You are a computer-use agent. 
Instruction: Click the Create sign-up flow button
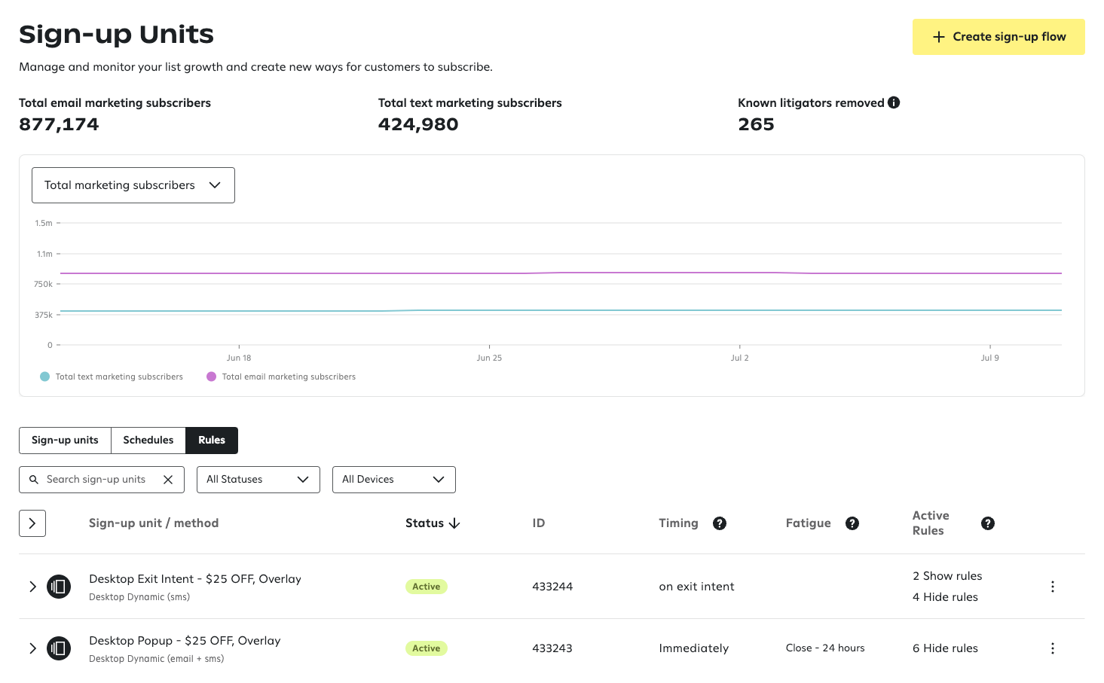998,36
